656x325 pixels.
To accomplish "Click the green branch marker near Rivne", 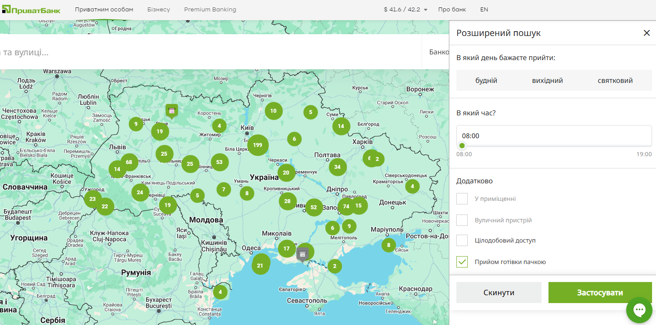I will [x=172, y=111].
